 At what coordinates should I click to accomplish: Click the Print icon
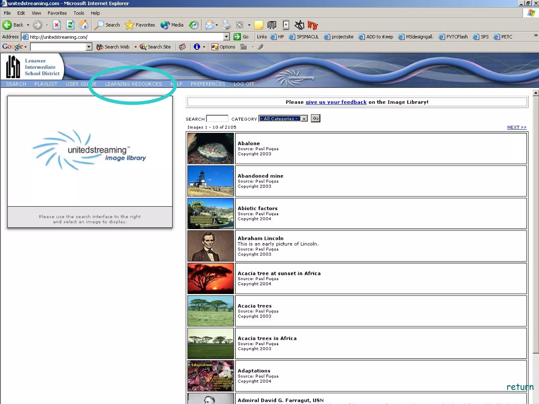[x=226, y=25]
